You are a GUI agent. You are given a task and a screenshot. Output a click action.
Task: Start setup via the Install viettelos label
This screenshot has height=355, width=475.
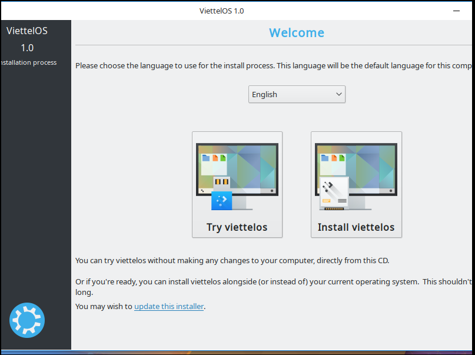point(356,227)
